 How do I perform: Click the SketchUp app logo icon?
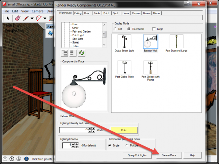click(4, 4)
